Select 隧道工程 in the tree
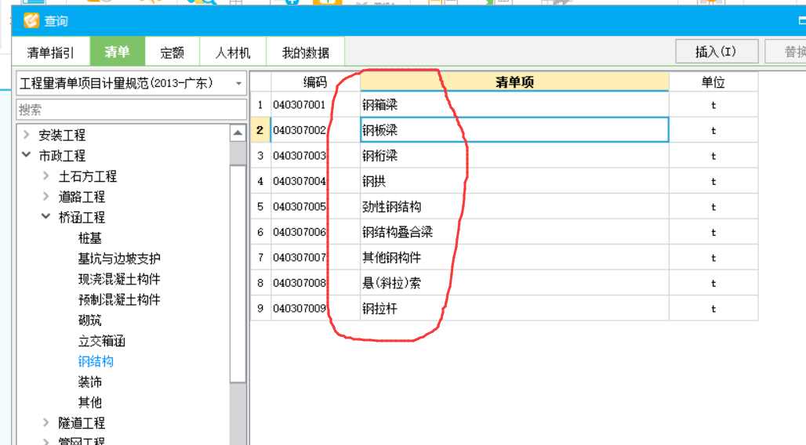The width and height of the screenshot is (806, 445). 82,423
